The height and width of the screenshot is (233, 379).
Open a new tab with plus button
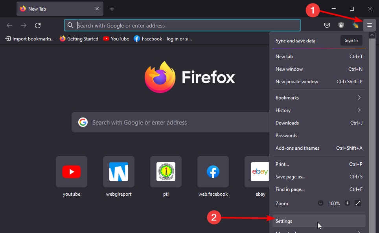click(x=112, y=9)
